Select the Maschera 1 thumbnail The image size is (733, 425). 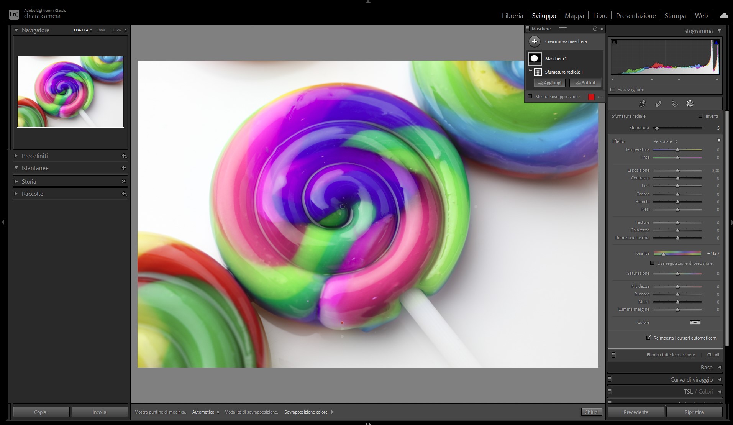pyautogui.click(x=535, y=59)
